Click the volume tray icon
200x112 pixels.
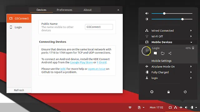(186, 107)
